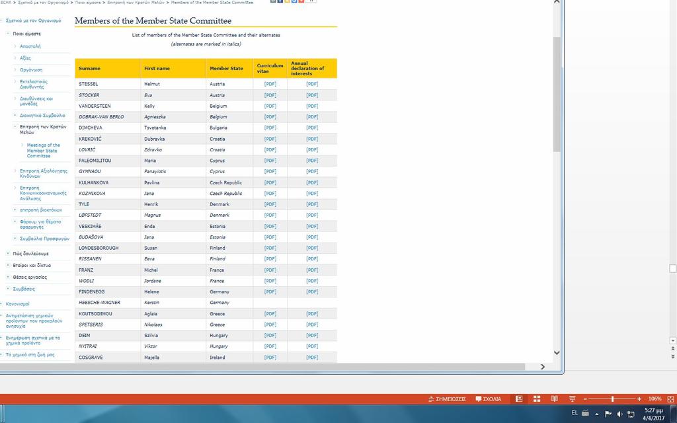
Task: Open the Action Center flag icon
Action: [608, 414]
